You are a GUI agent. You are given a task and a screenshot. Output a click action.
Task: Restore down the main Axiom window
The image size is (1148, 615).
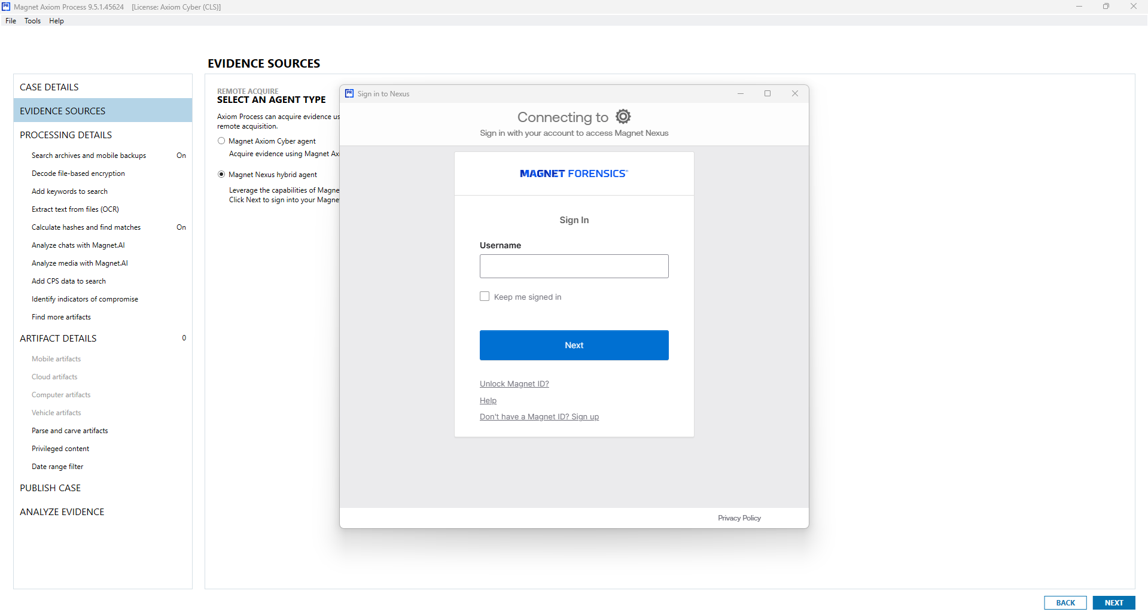pos(1106,7)
